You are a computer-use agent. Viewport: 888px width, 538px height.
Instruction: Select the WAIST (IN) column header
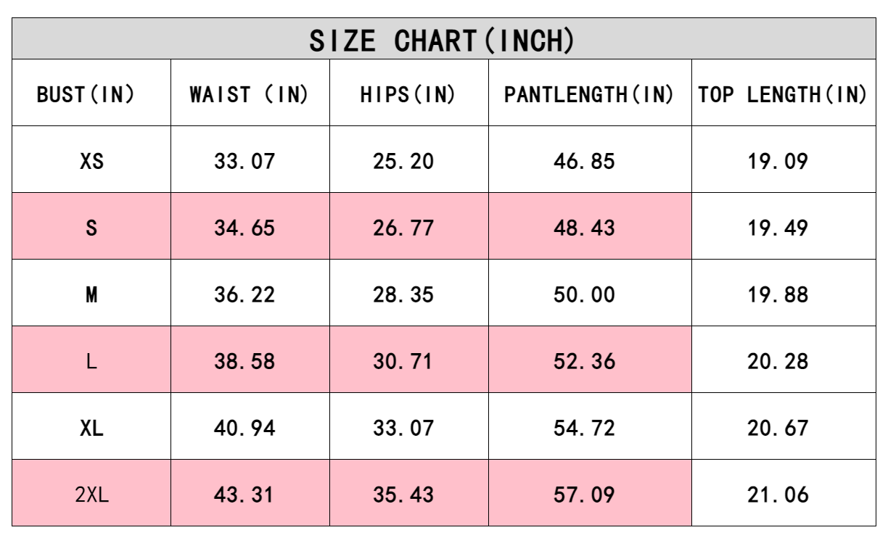[250, 95]
